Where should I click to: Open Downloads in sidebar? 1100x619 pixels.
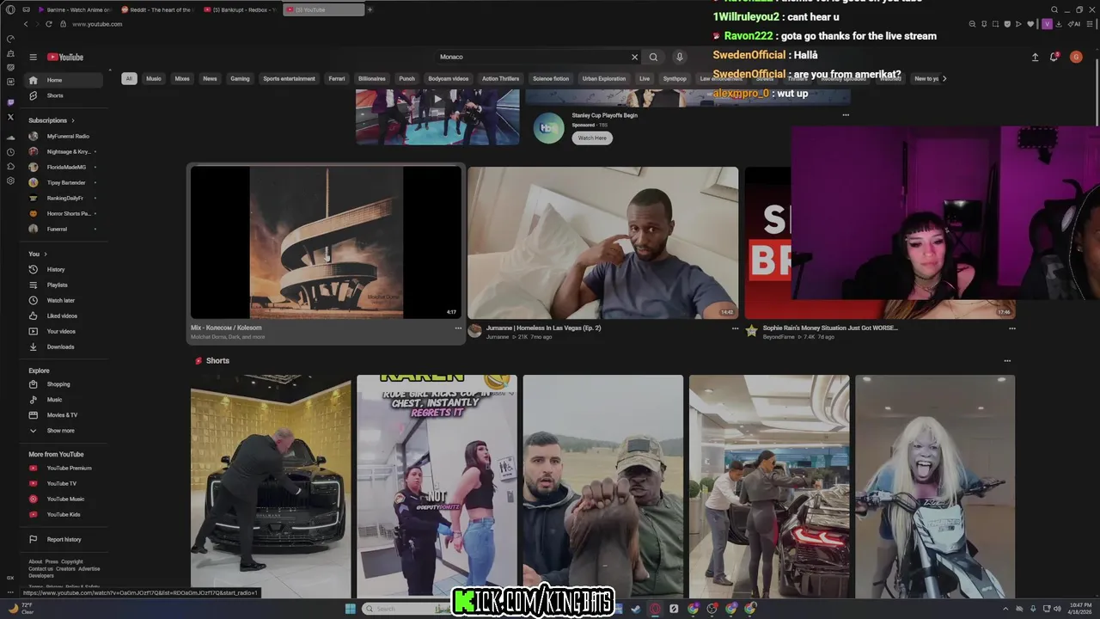(x=64, y=346)
